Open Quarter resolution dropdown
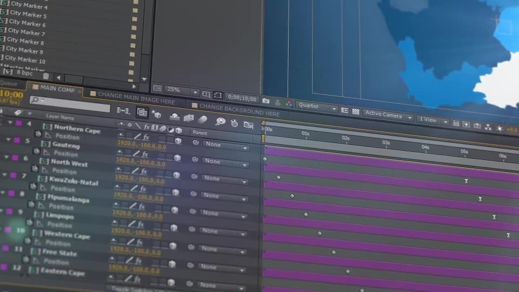This screenshot has width=519, height=292. (x=317, y=107)
